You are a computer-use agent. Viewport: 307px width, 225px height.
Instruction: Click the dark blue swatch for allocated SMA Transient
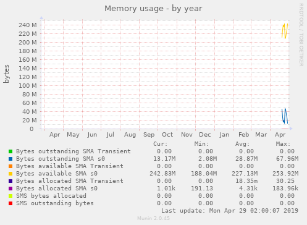coord(11,181)
